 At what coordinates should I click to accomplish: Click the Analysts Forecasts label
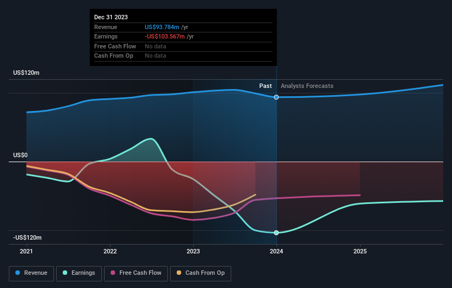pos(307,86)
